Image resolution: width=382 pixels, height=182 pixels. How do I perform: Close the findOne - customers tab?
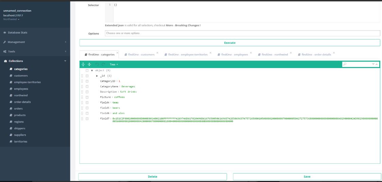tap(157, 53)
